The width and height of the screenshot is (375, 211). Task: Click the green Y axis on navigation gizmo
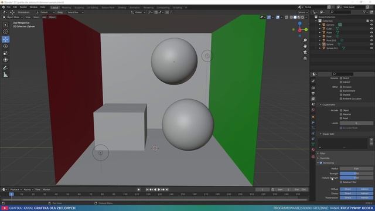(306, 29)
